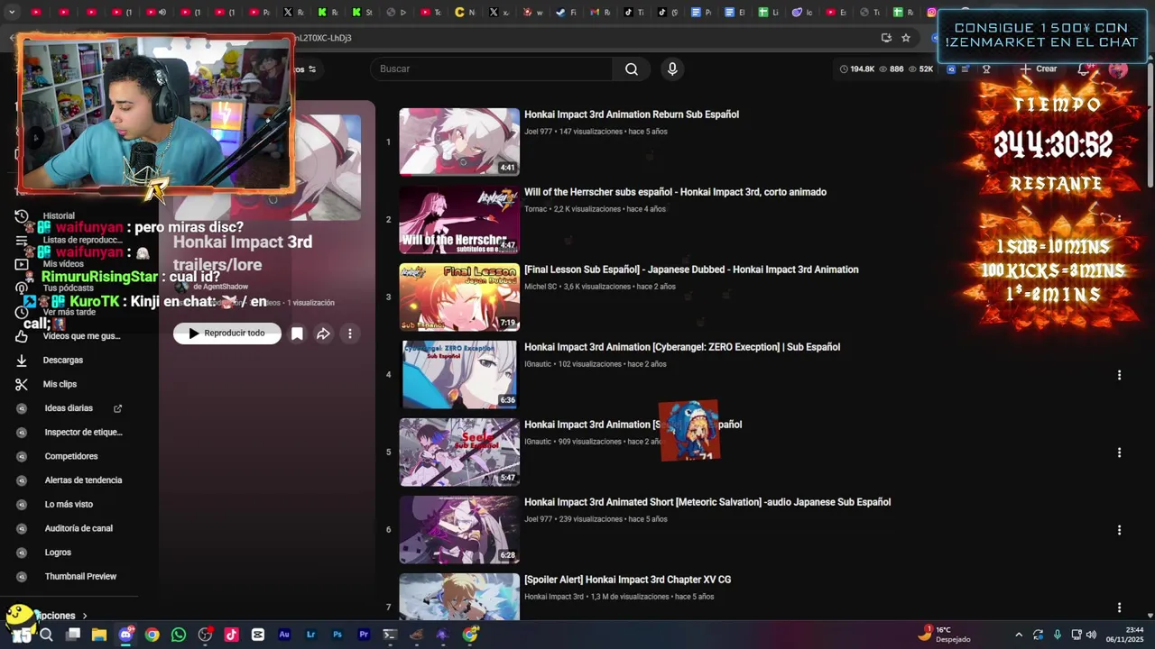Open weather widget showing 16°C Despejado
The image size is (1155, 649).
pyautogui.click(x=945, y=635)
